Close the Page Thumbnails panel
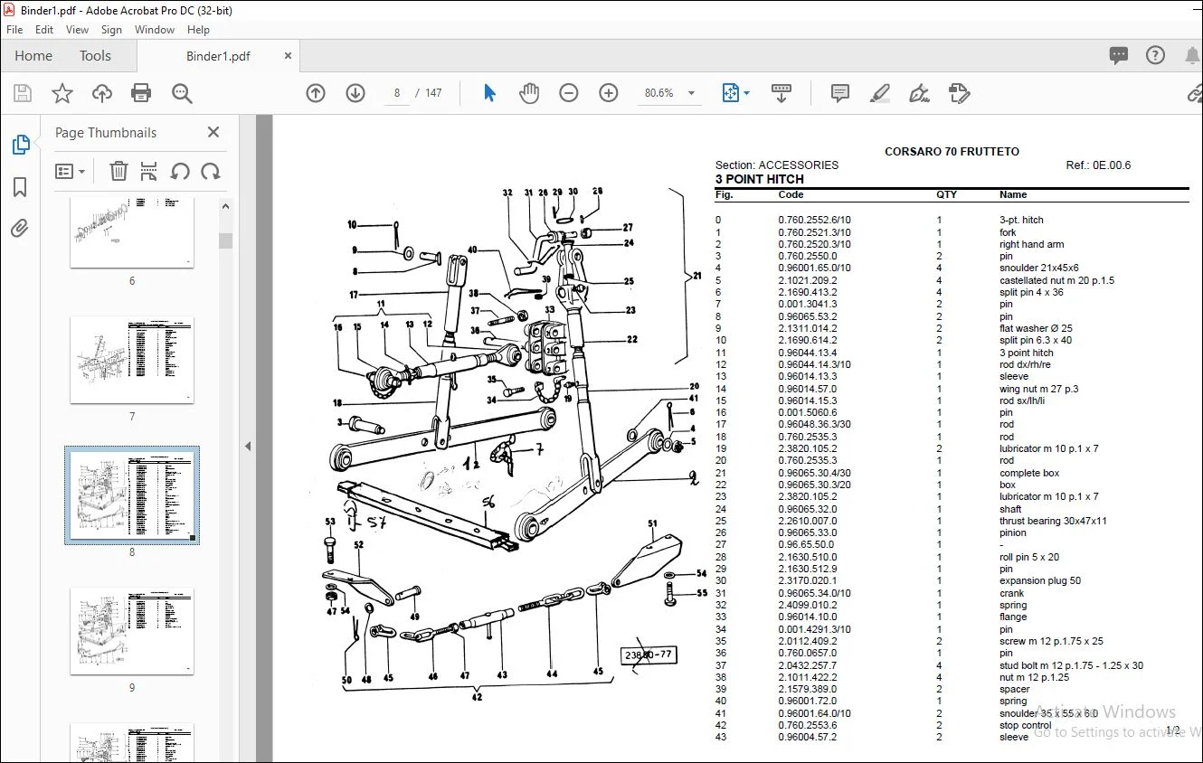Image resolution: width=1203 pixels, height=763 pixels. [213, 132]
